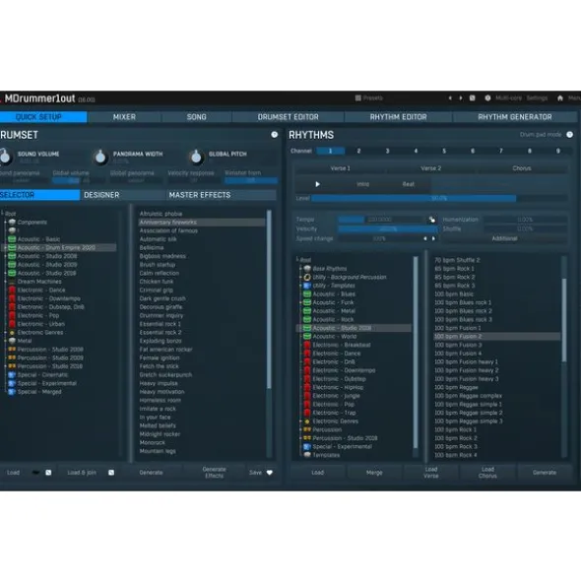The image size is (581, 582).
Task: Increase speed change with right arrow
Action: pyautogui.click(x=433, y=238)
